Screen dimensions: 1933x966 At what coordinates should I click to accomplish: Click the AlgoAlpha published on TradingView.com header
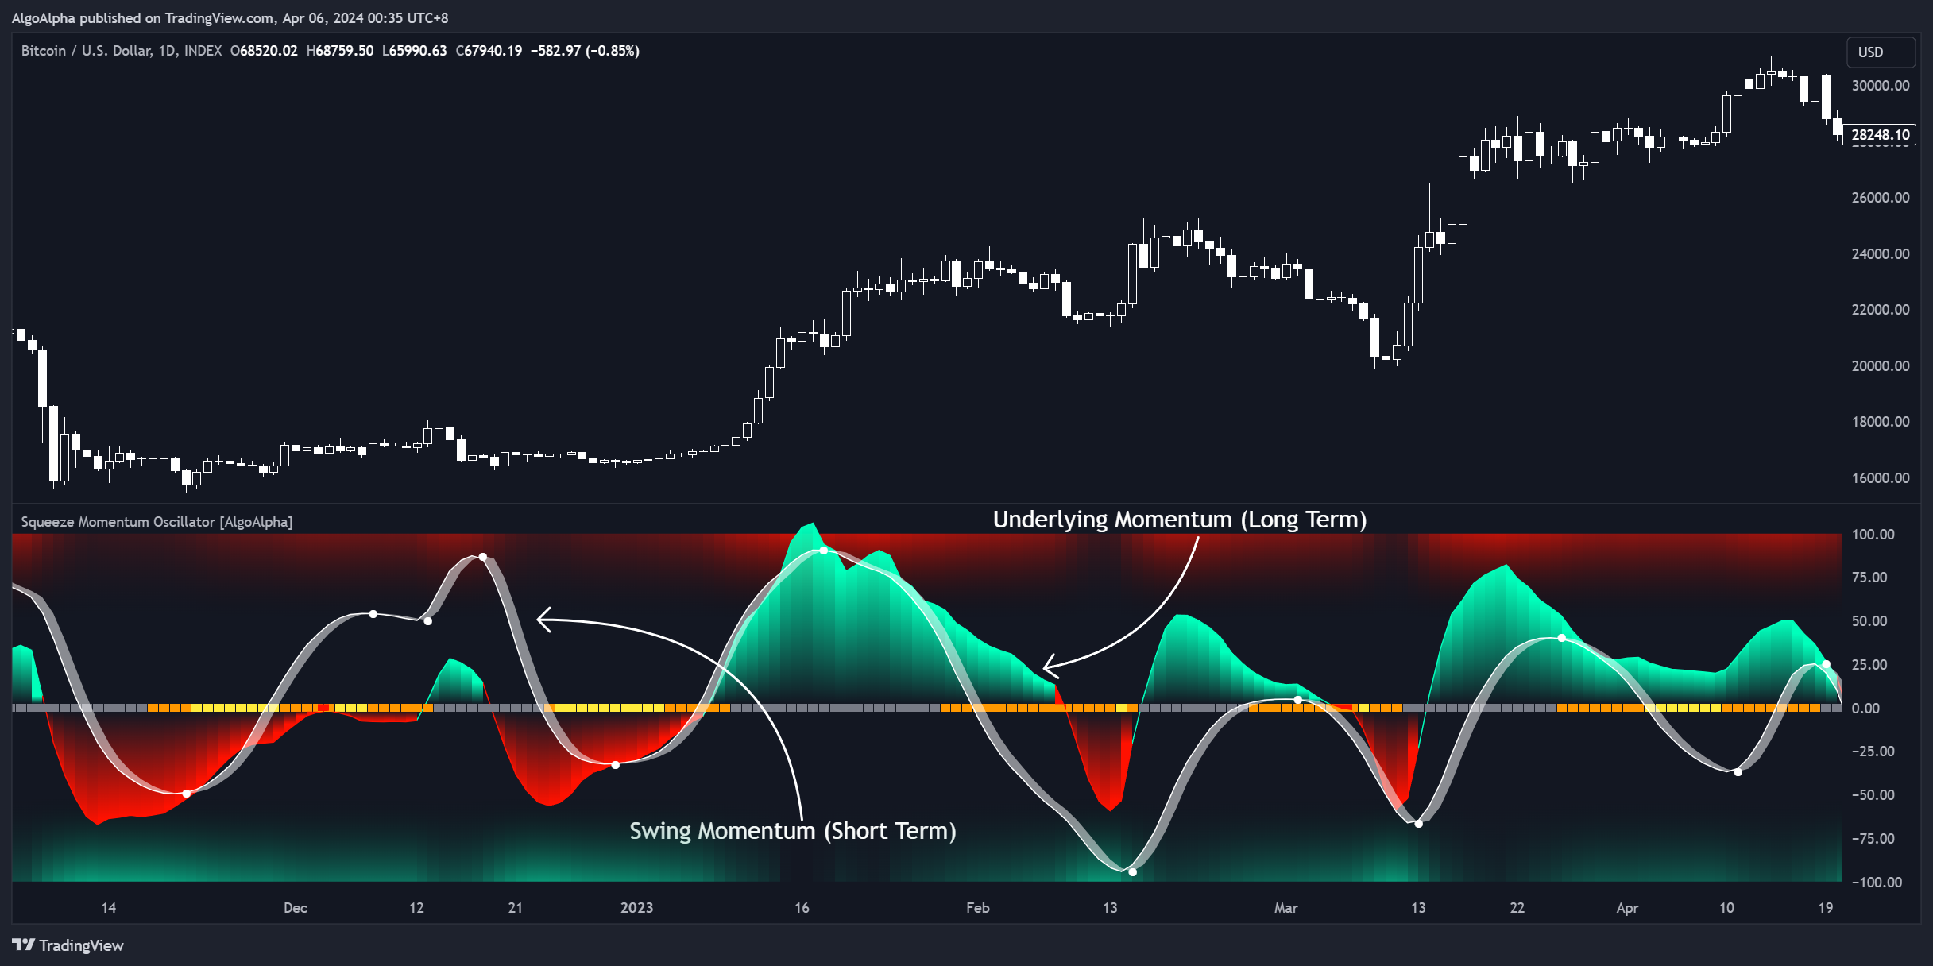pos(230,17)
